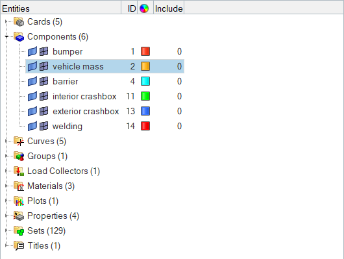Click Include value 0 for welding

pos(179,126)
